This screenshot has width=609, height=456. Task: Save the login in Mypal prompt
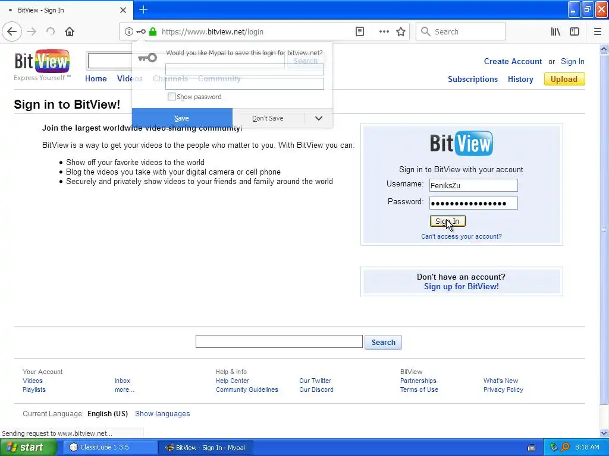point(182,118)
